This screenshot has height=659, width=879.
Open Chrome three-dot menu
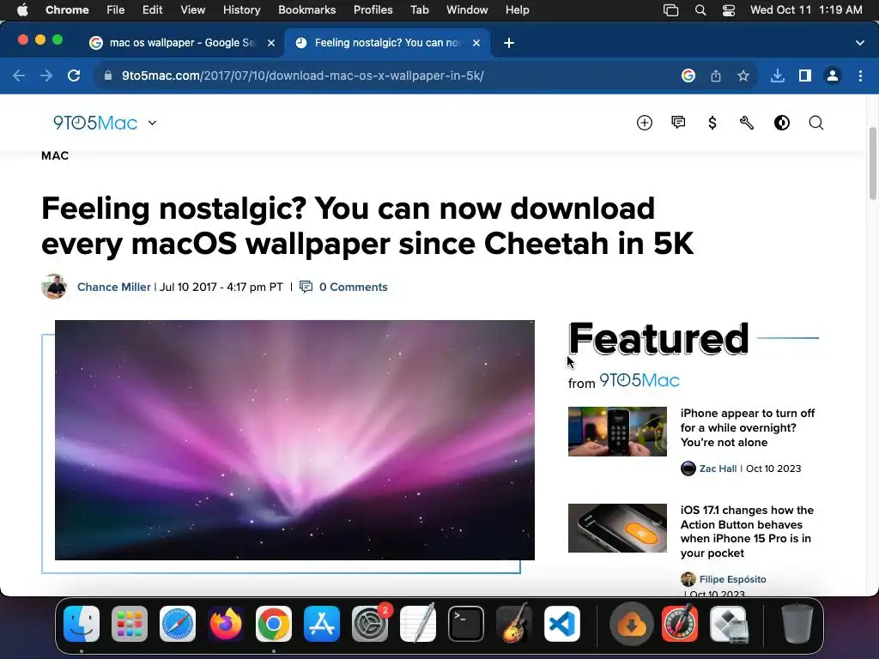click(860, 76)
